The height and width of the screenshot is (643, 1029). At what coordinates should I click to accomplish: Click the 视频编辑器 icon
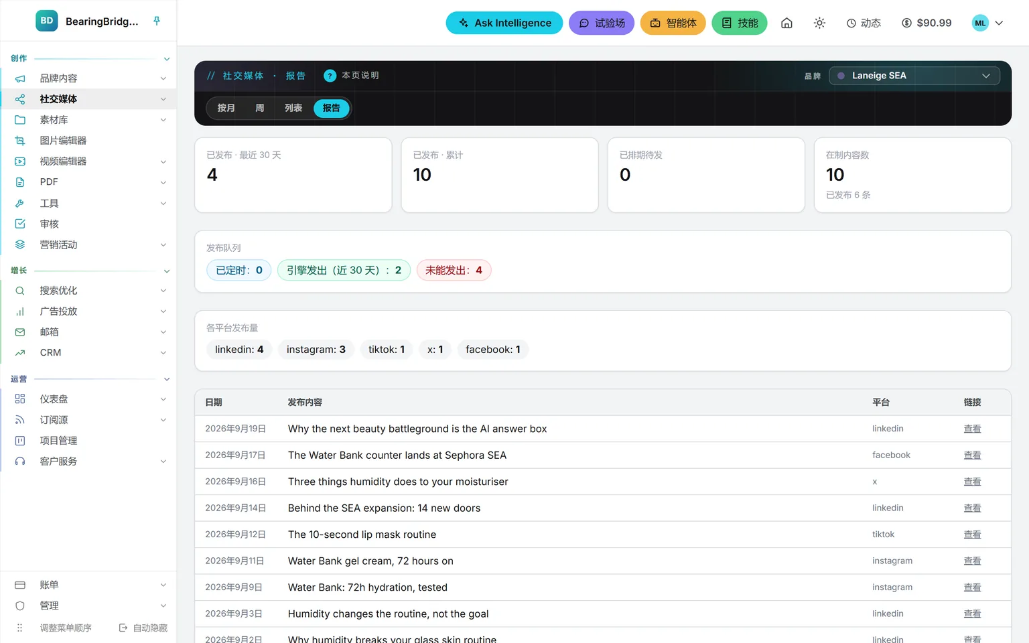20,161
